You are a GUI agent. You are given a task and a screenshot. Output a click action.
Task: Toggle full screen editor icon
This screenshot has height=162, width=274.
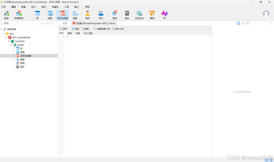pos(210,29)
